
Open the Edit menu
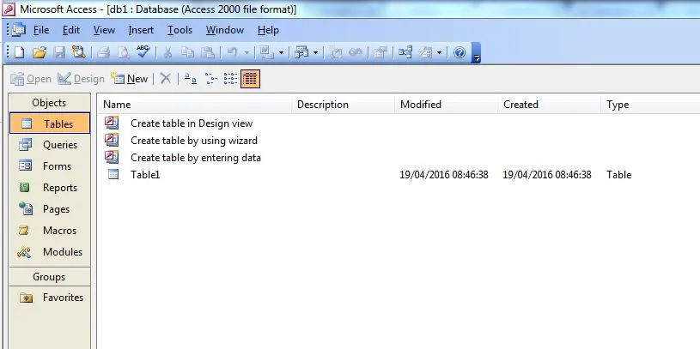pos(71,30)
